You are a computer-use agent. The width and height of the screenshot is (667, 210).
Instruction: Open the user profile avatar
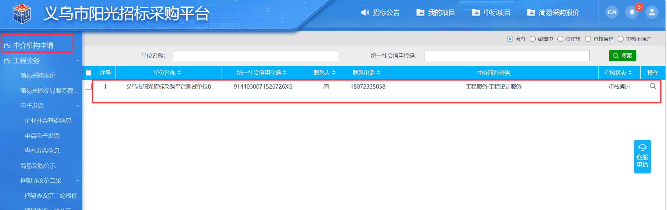(x=651, y=12)
